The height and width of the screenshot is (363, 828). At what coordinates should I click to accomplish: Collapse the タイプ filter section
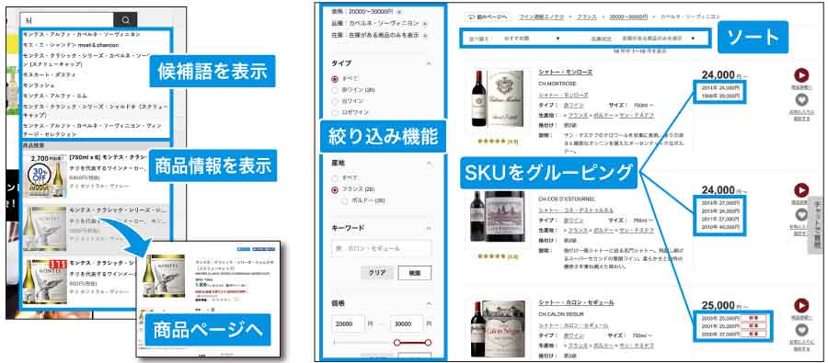pyautogui.click(x=429, y=63)
